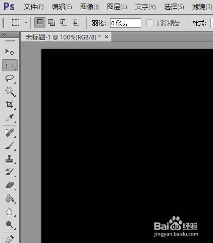The width and height of the screenshot is (213, 243).
Task: Click the marquee tool preset icon in options bar
Action: click(x=16, y=22)
